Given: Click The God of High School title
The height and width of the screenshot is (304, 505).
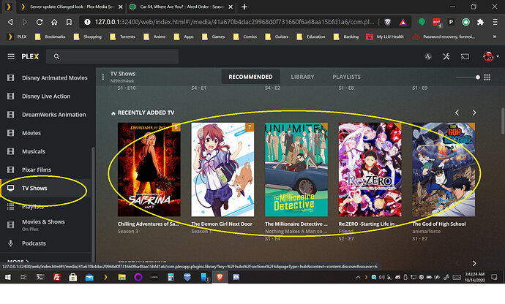Looking at the screenshot, I should point(439,224).
